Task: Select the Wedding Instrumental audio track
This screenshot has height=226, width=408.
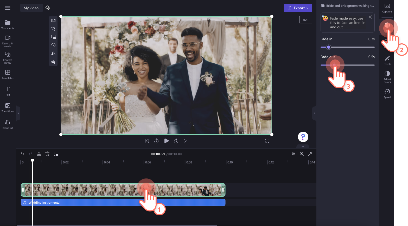Action: 123,202
